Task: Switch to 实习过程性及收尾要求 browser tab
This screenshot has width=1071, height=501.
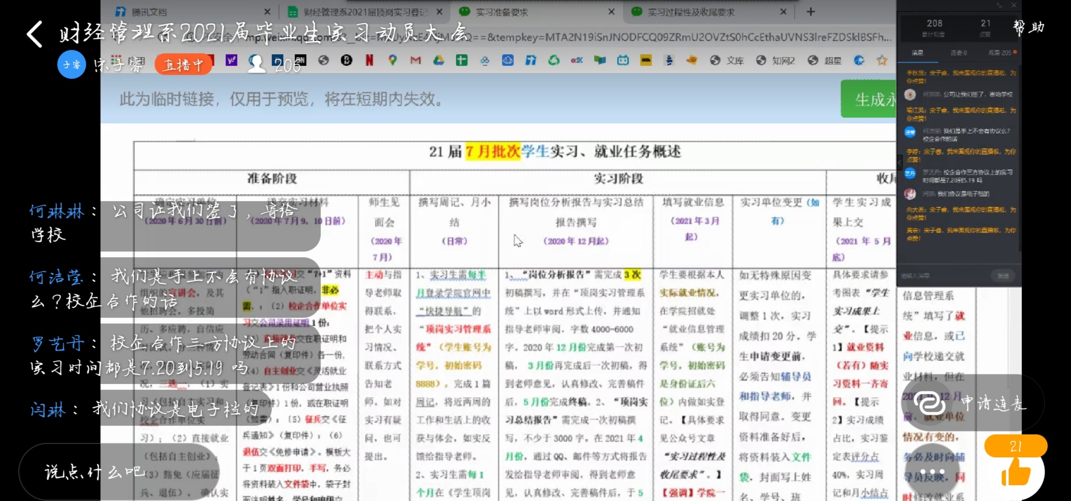Action: tap(708, 12)
